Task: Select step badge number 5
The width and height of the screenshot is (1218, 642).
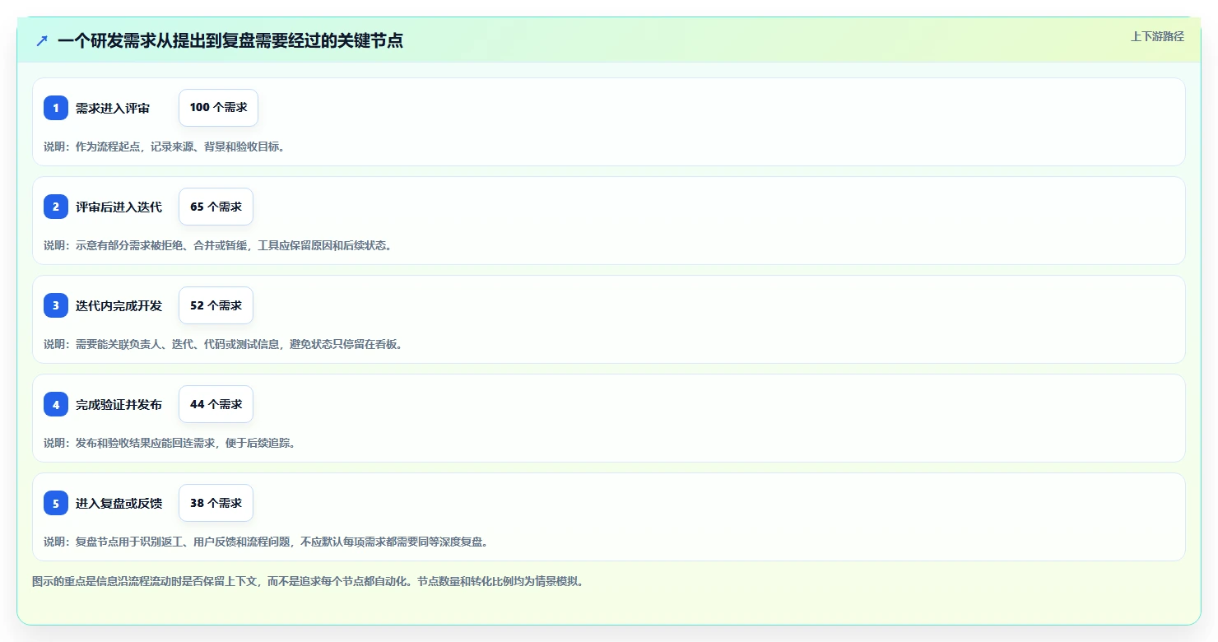Action: point(56,503)
